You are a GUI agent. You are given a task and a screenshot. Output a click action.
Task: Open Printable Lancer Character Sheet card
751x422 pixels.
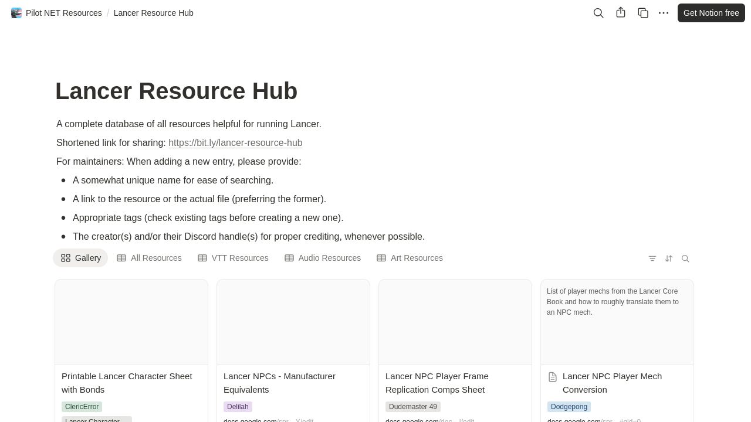point(127,383)
